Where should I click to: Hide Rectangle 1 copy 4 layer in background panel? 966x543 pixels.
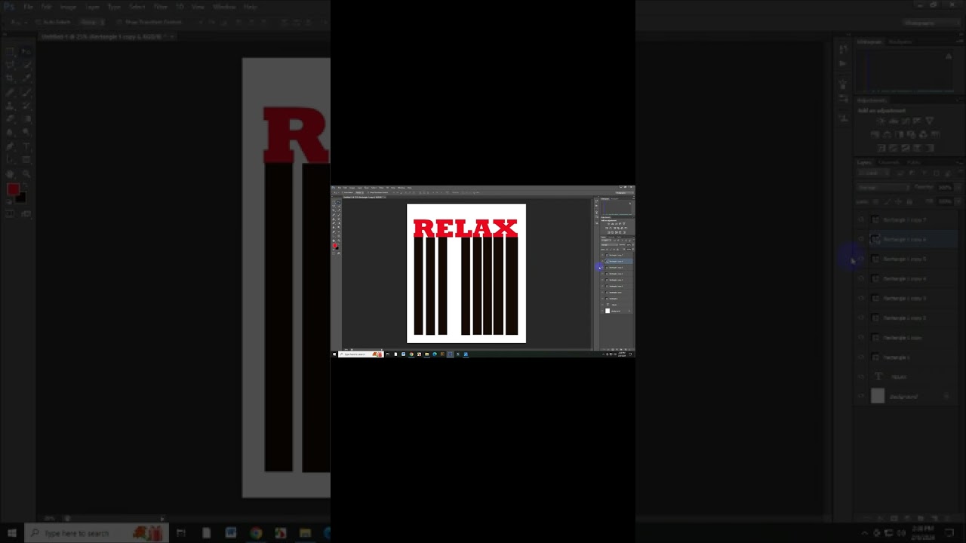pyautogui.click(x=861, y=278)
